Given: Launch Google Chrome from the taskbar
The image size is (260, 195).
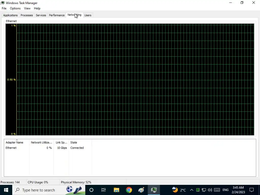Looking at the screenshot, I should click(x=129, y=190).
